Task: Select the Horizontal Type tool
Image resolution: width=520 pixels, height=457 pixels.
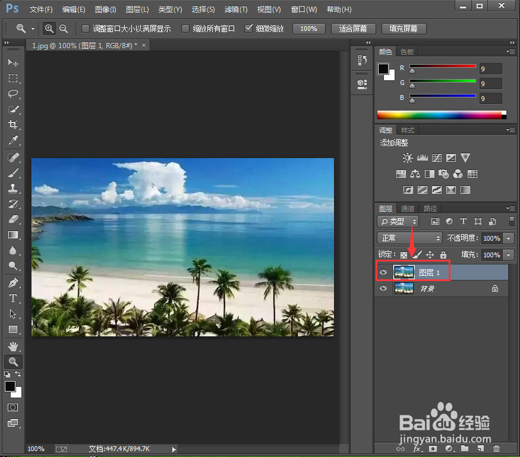Action: point(13,298)
